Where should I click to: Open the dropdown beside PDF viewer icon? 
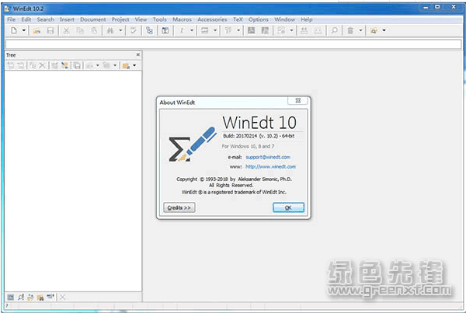291,30
